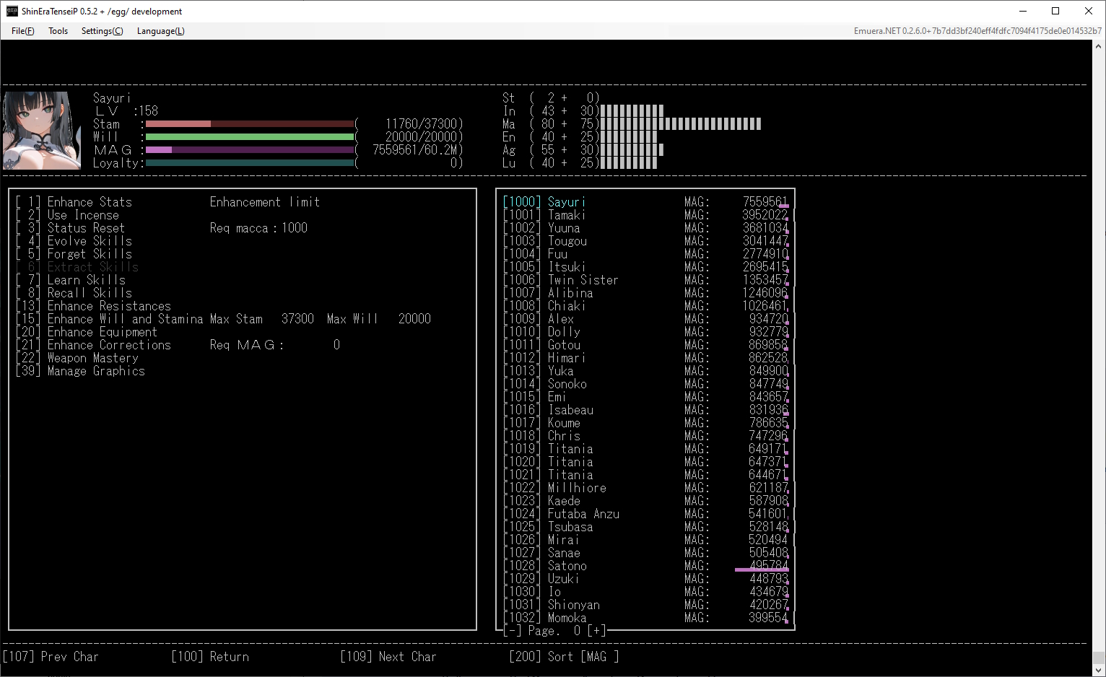Viewport: 1106px width, 677px height.
Task: Open the Settings menu
Action: coord(102,31)
